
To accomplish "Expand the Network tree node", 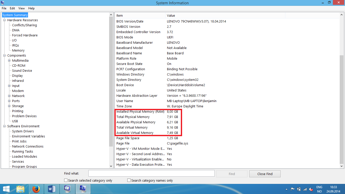I will point(9,96).
